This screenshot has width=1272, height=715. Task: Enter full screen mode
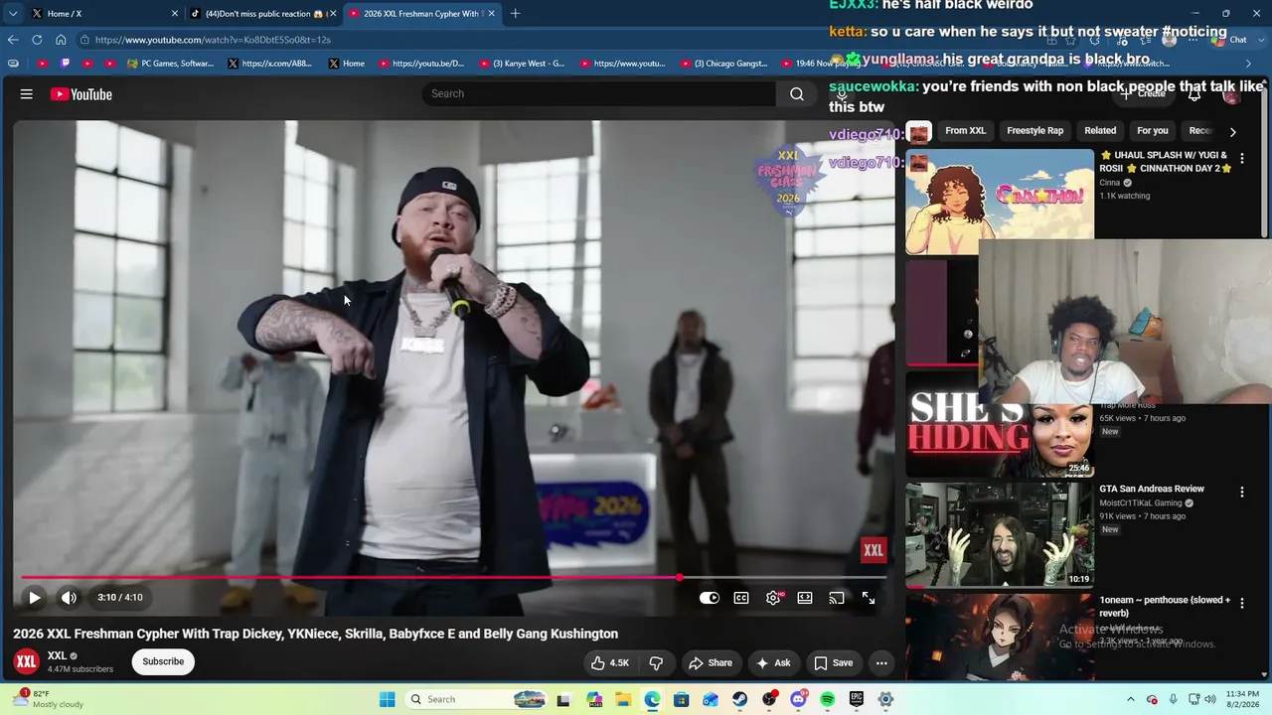coord(869,598)
